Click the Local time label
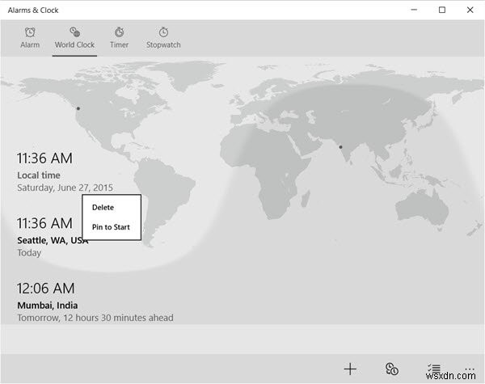Viewport: 485px width, 384px height. coord(39,175)
